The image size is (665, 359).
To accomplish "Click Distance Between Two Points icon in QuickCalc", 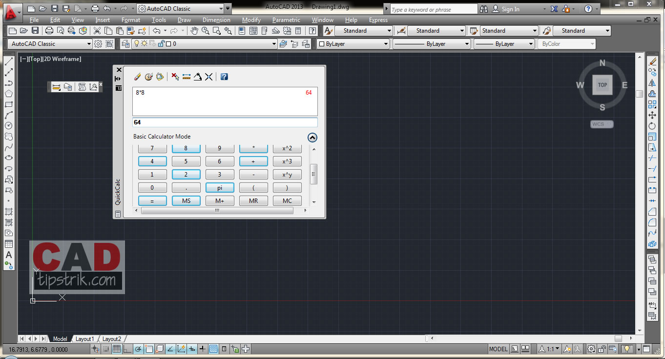I will click(187, 77).
